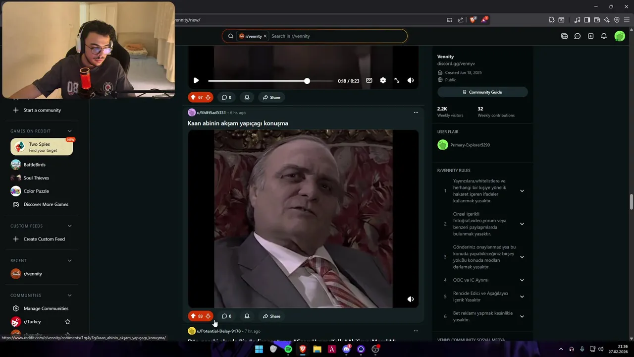The height and width of the screenshot is (357, 634).
Task: Open Two Spies game card
Action: (x=42, y=147)
